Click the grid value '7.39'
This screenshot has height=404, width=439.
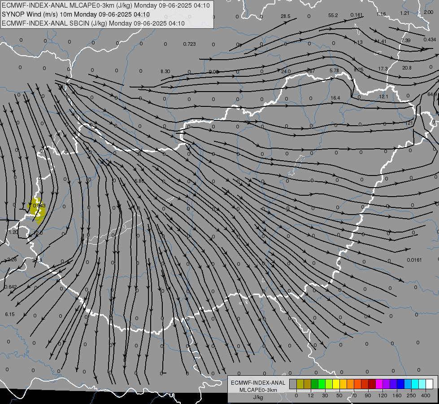[x=406, y=40]
